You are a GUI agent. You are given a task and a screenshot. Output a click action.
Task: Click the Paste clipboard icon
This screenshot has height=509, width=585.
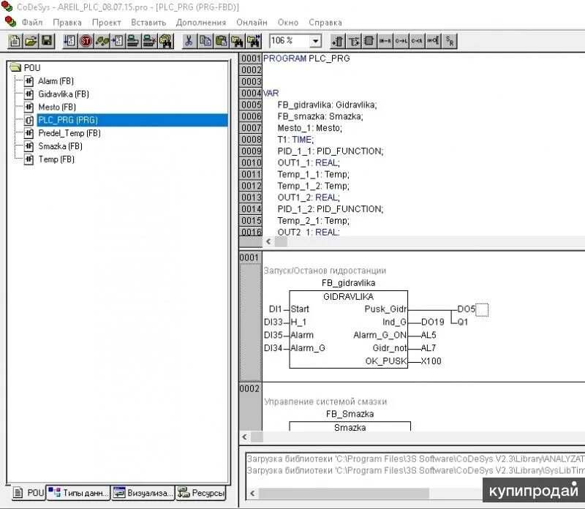point(222,41)
